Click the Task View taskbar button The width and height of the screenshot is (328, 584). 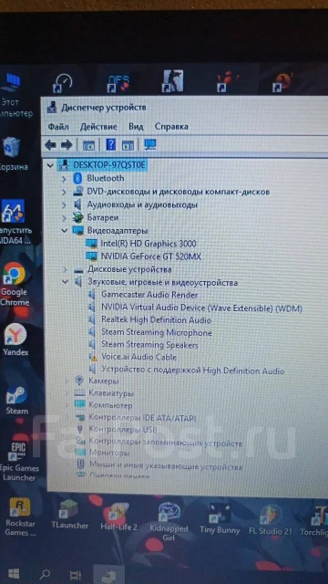coord(76,576)
